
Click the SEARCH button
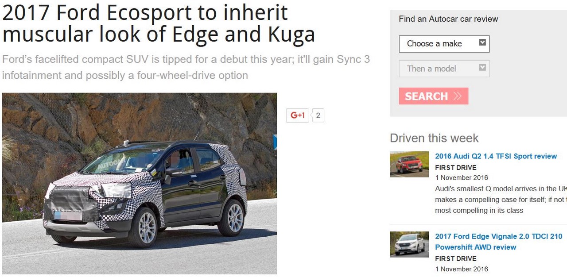(x=434, y=96)
